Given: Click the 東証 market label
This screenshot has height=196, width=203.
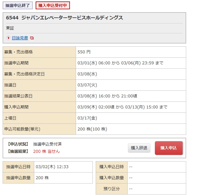Looking at the screenshot, I should coord(10,28).
